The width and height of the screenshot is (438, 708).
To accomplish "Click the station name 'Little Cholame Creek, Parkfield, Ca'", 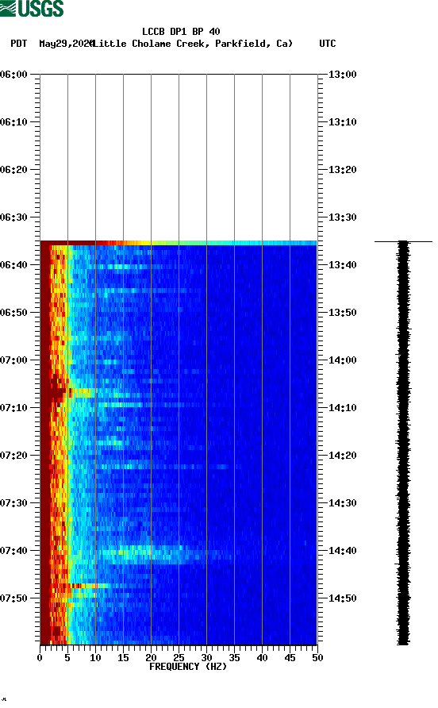I will tap(192, 44).
